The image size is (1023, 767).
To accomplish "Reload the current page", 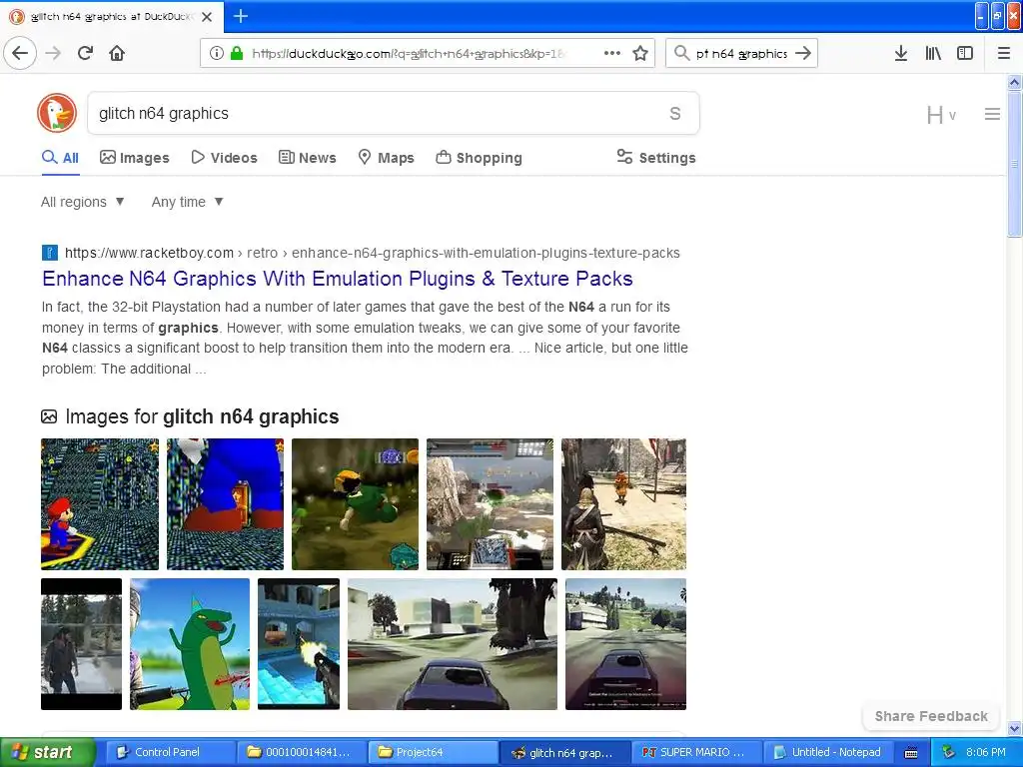I will click(86, 53).
